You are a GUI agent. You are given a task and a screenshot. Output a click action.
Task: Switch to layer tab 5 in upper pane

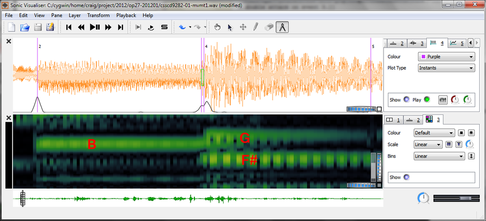coord(457,43)
